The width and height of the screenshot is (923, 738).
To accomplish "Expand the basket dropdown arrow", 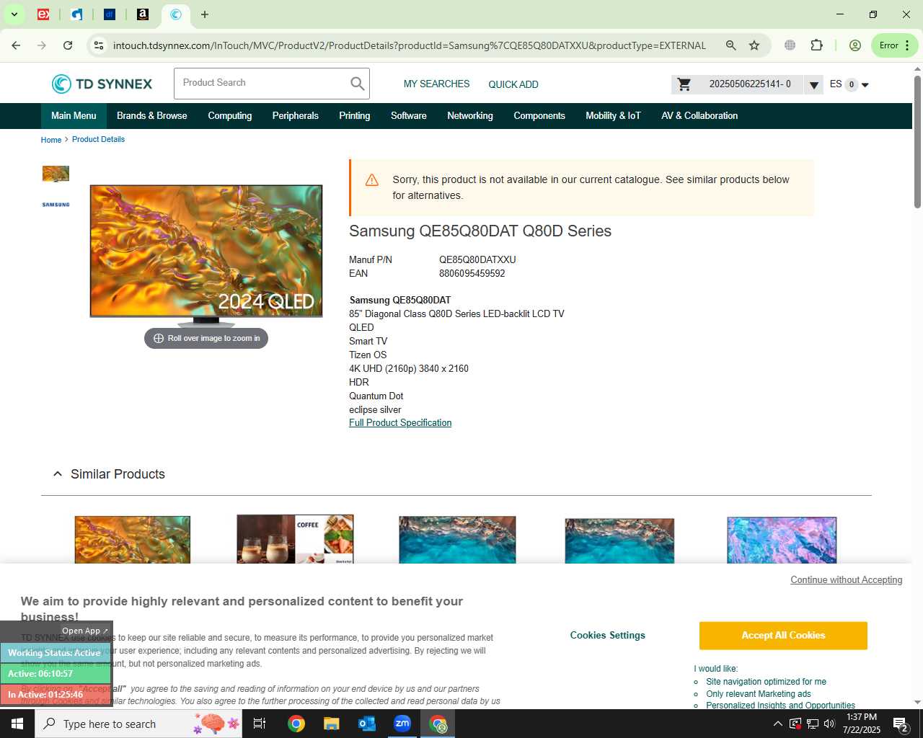I will (x=813, y=85).
